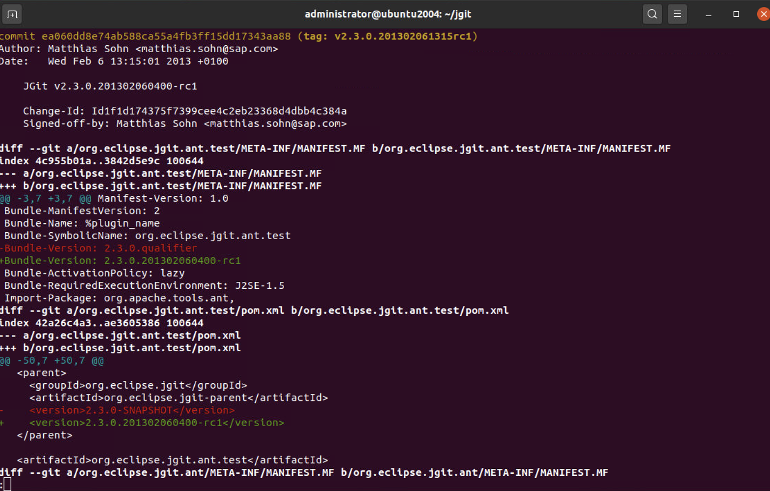
Task: Click the added Bundle-Version rc1 line
Action: point(120,261)
